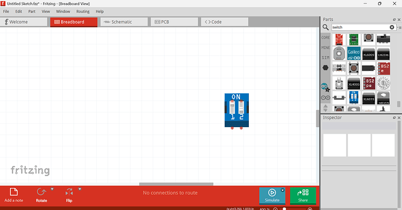Expand the Rotate options dropdown arrow

[x=52, y=189]
